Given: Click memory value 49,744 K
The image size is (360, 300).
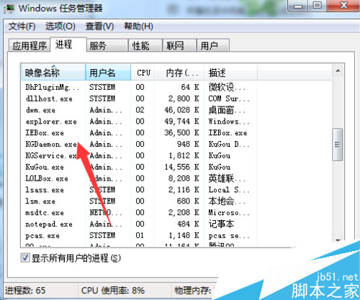Looking at the screenshot, I should tap(181, 122).
